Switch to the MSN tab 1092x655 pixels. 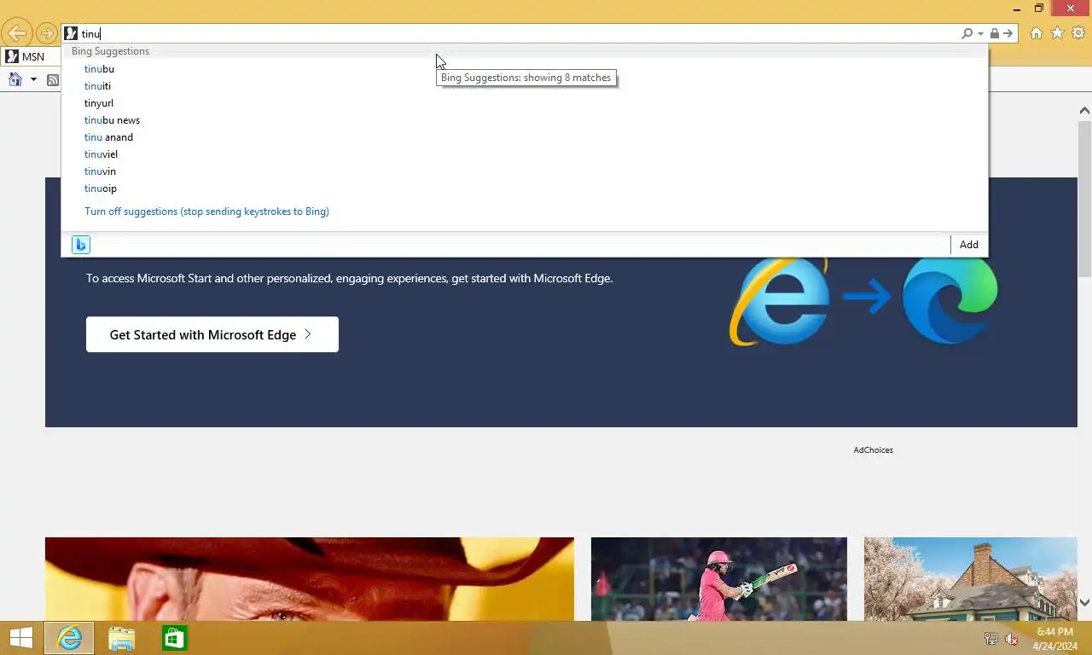click(x=31, y=56)
